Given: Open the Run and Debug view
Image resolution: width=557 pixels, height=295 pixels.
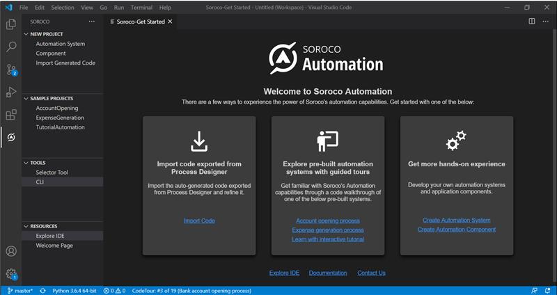Looking at the screenshot, I should pyautogui.click(x=11, y=92).
